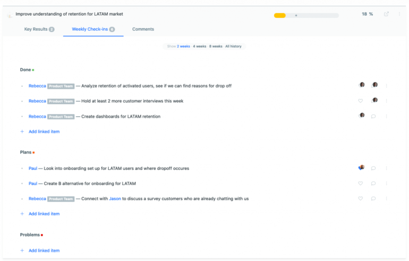Screen dimensions: 409x261
Task: Click heart icon on 'Create B alternative' plan
Action: tap(361, 183)
